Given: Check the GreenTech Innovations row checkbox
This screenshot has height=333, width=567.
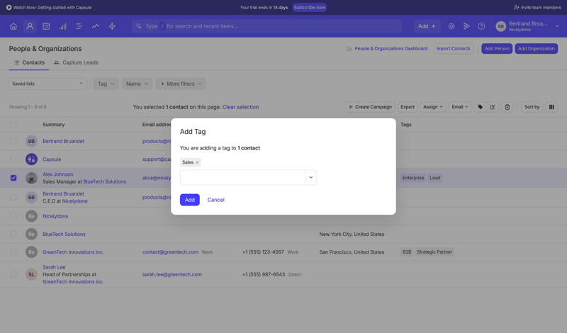Looking at the screenshot, I should click(13, 252).
